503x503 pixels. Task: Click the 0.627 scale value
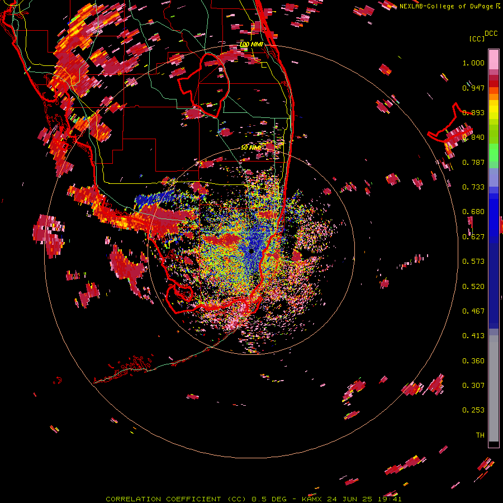473,237
